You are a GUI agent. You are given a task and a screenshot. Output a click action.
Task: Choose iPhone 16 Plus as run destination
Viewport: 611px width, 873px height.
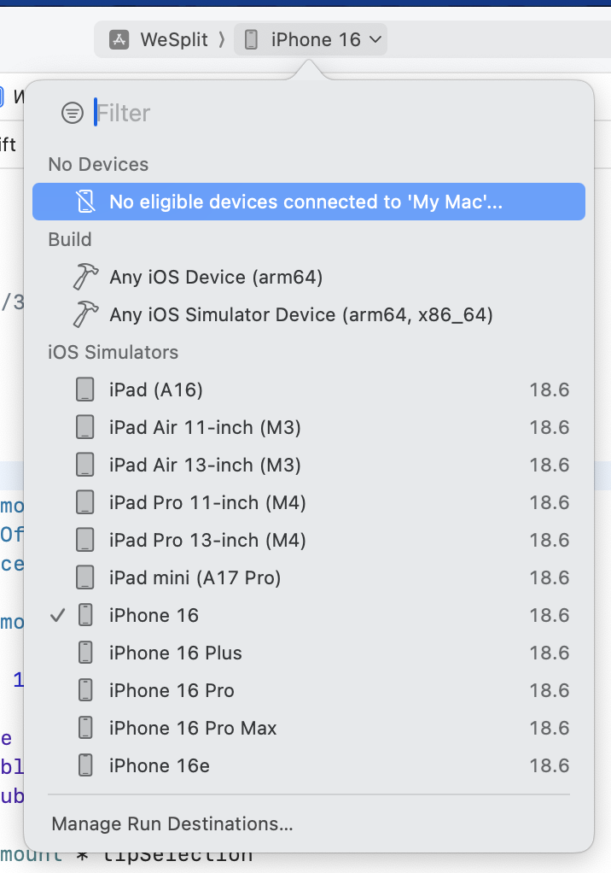pyautogui.click(x=309, y=653)
